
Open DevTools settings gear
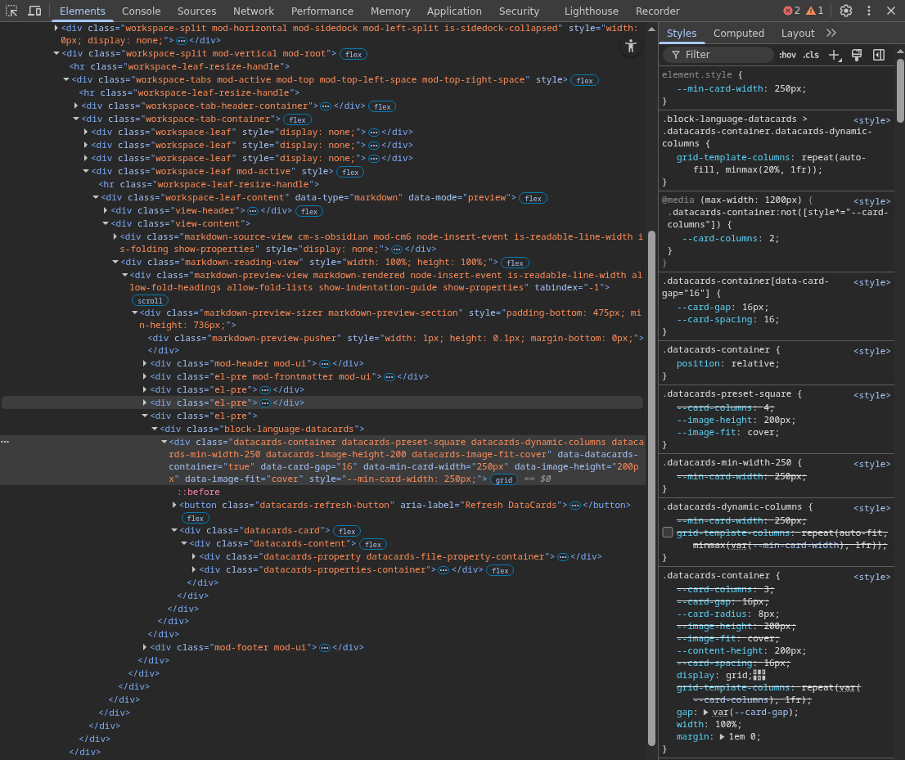click(846, 11)
